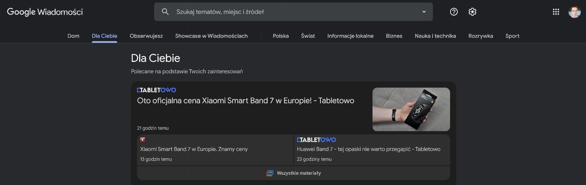Click the full coverage icon beside Wszystkie materiały
The width and height of the screenshot is (586, 185).
click(x=270, y=173)
